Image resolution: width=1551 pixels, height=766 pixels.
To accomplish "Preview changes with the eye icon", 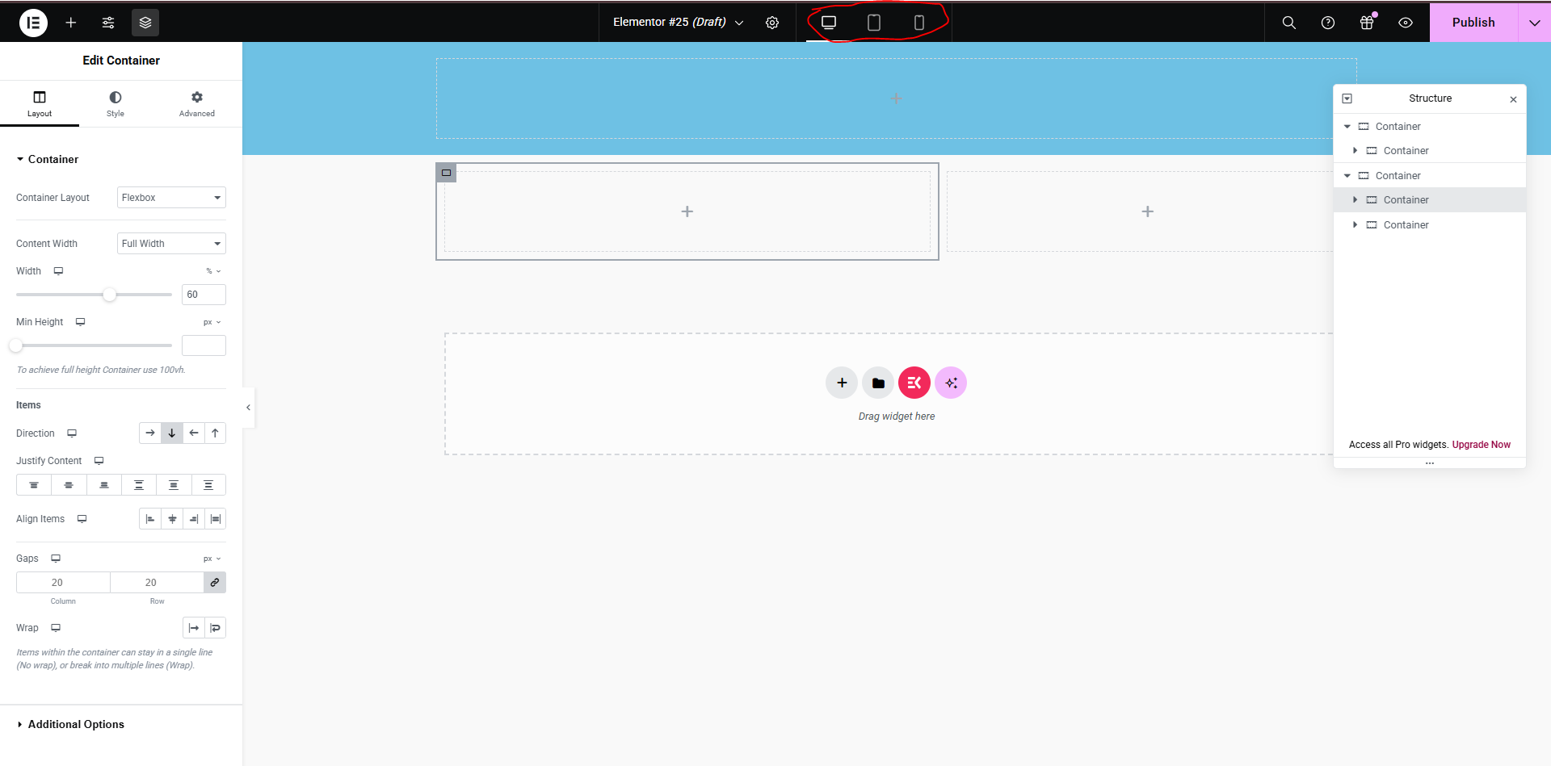I will click(1406, 23).
